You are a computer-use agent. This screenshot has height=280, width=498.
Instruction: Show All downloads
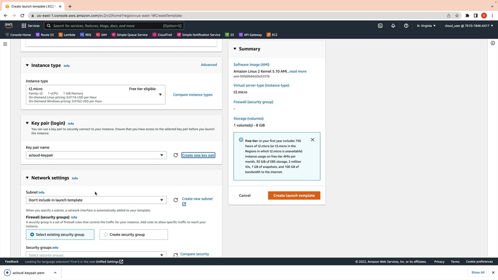[x=478, y=273]
